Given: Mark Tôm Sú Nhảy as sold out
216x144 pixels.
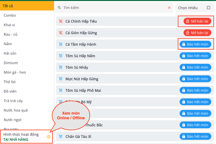Looking at the screenshot, I should pos(195,67).
